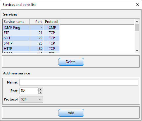Focus the Name input field
Image resolution: width=142 pixels, height=121 pixels.
tap(79, 82)
